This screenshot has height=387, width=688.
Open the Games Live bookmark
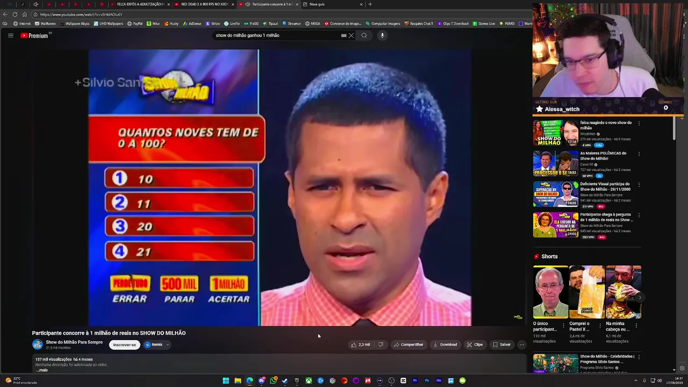point(484,24)
